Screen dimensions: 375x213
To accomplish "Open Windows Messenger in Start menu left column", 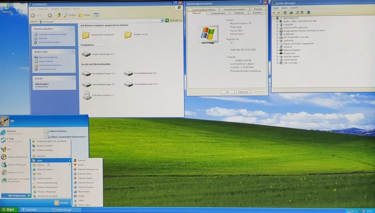I will click(14, 165).
